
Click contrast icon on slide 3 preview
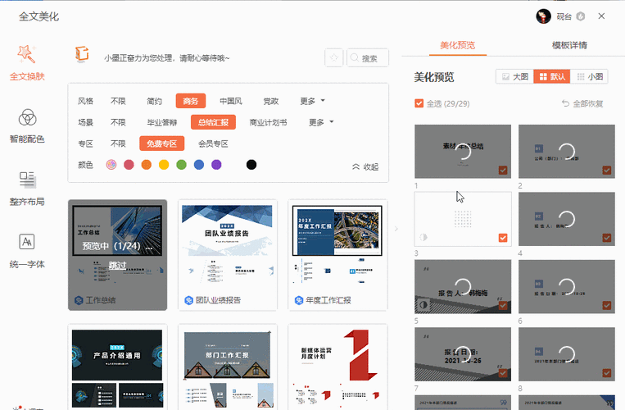(x=423, y=237)
